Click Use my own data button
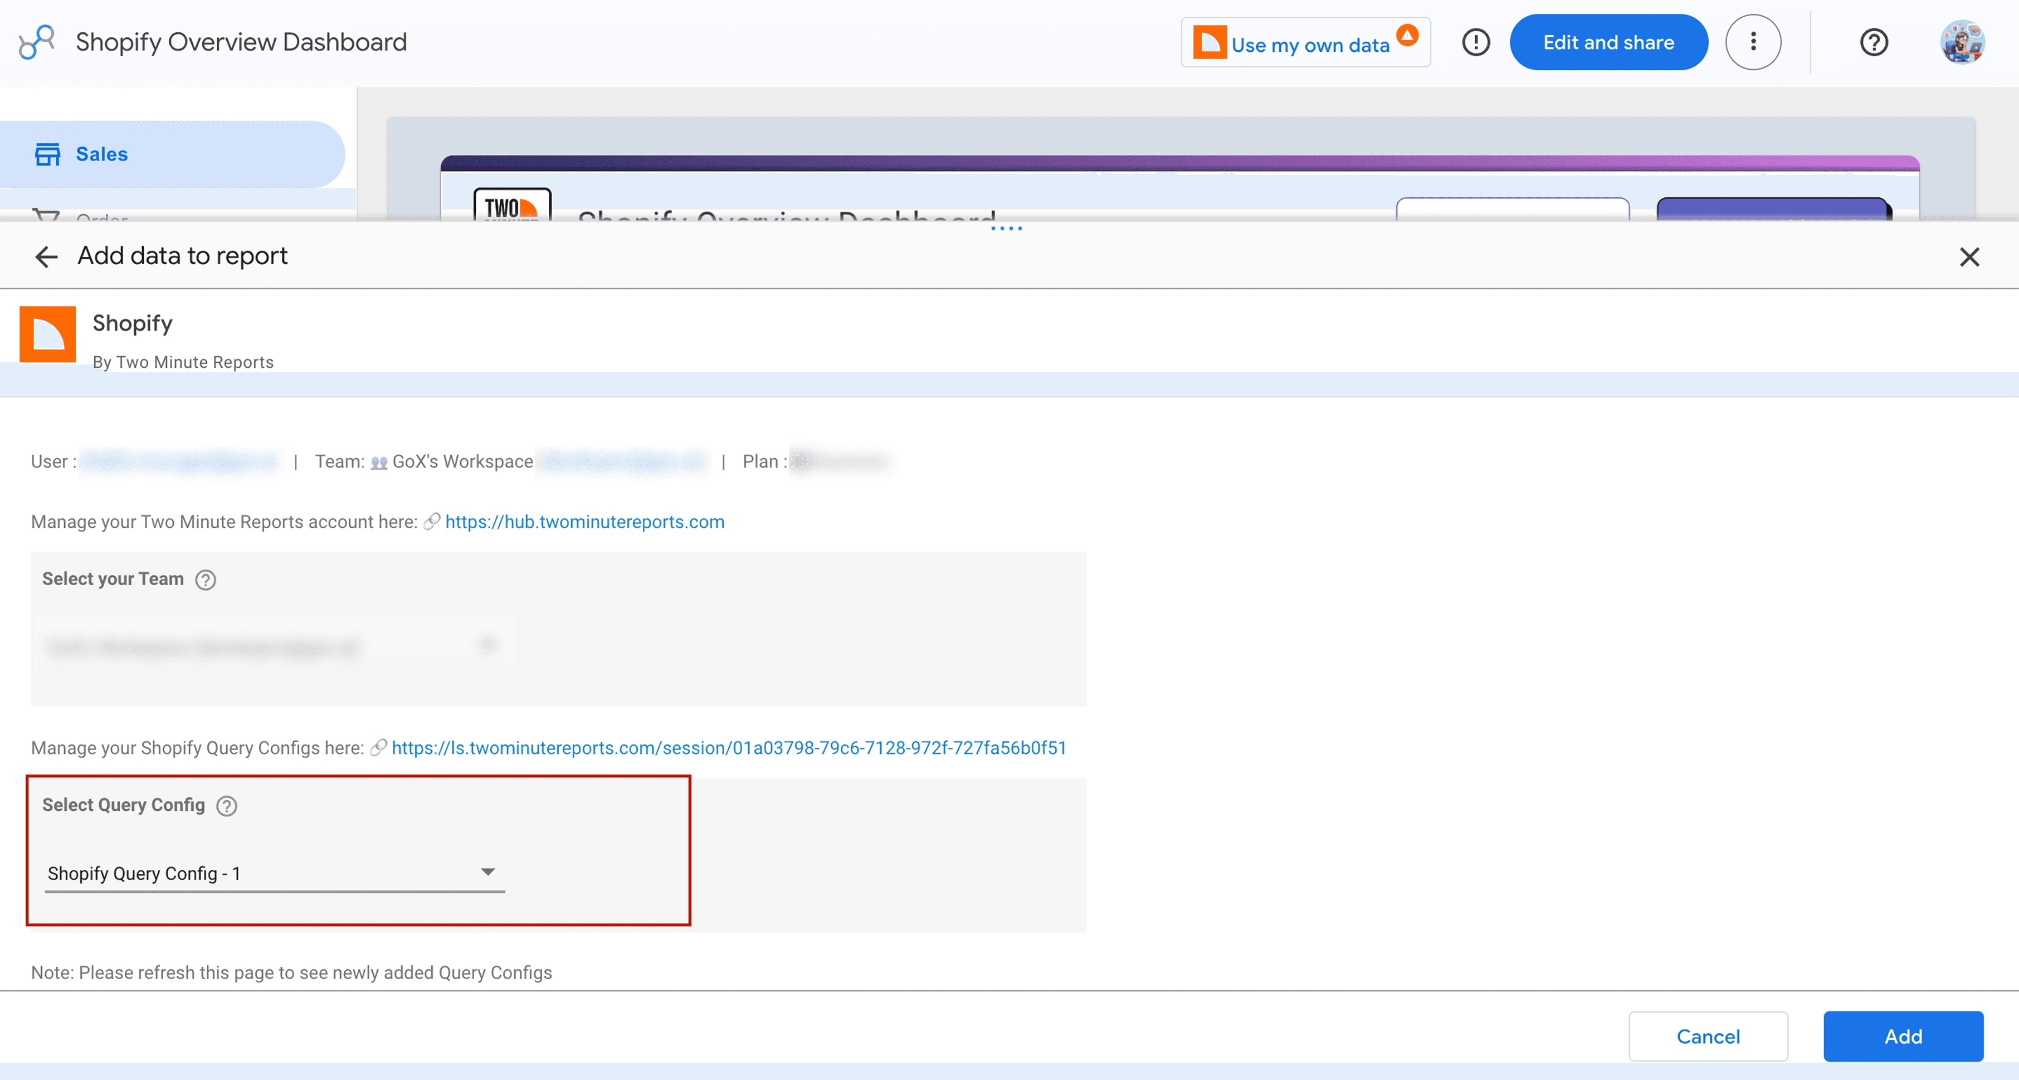This screenshot has width=2019, height=1080. pos(1305,42)
